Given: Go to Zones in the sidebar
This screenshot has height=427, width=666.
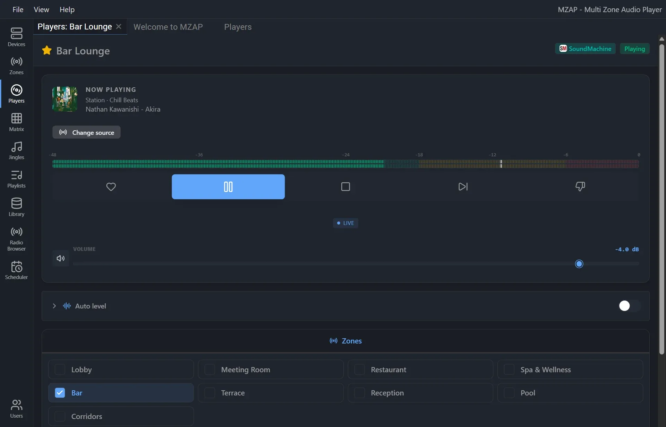Looking at the screenshot, I should 16,66.
